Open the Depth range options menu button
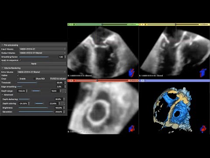The height and width of the screenshot is (158, 210). [x=64, y=91]
